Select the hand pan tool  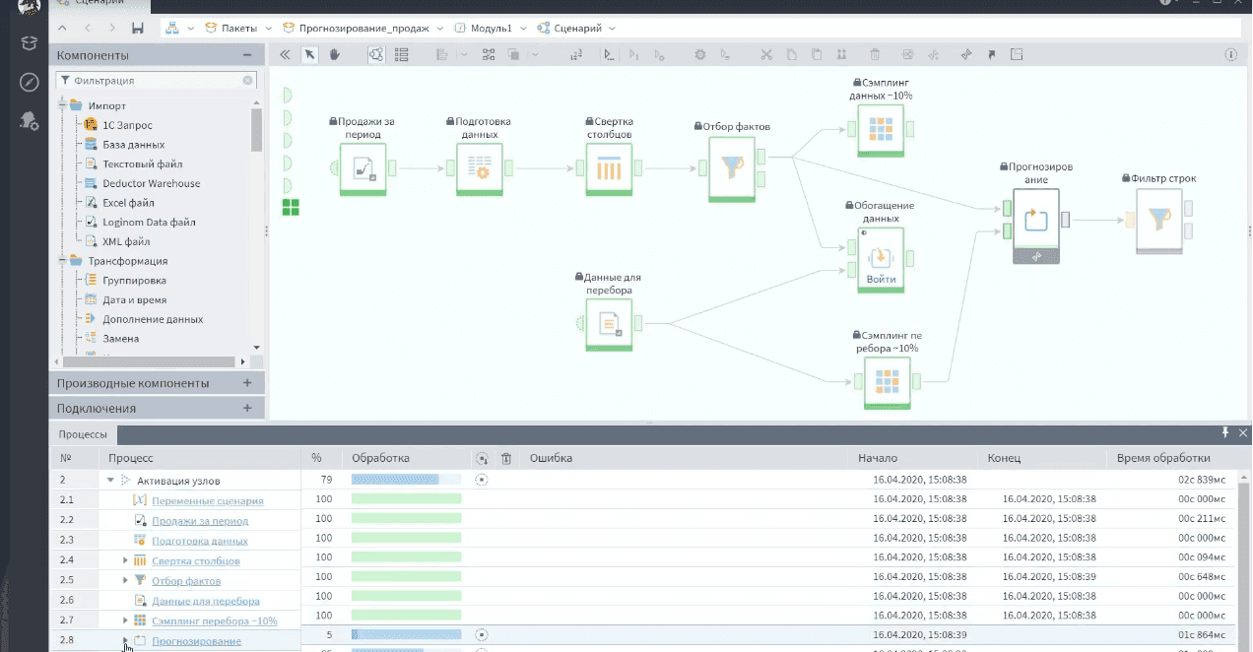click(335, 55)
